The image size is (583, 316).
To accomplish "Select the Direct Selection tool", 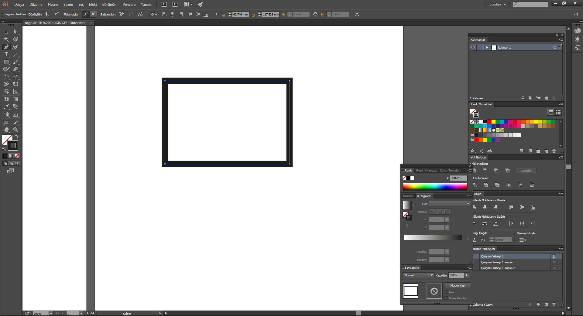I will [15, 32].
